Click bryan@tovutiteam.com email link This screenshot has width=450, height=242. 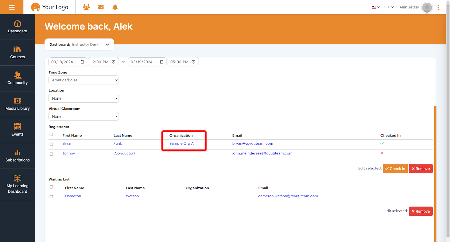(253, 144)
